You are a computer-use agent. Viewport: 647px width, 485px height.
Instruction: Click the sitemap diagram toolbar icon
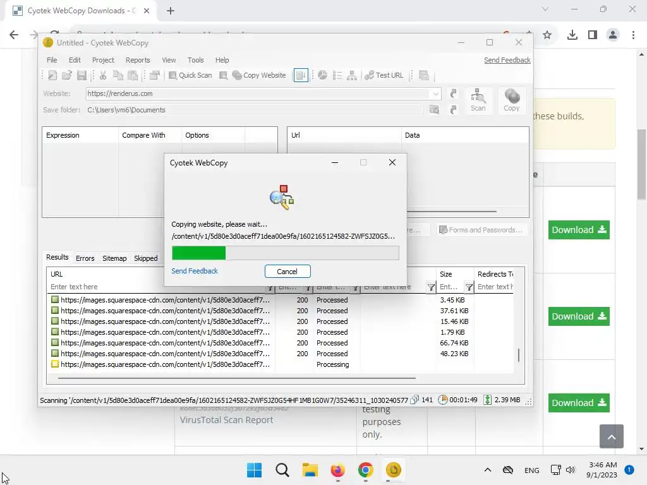(x=352, y=75)
